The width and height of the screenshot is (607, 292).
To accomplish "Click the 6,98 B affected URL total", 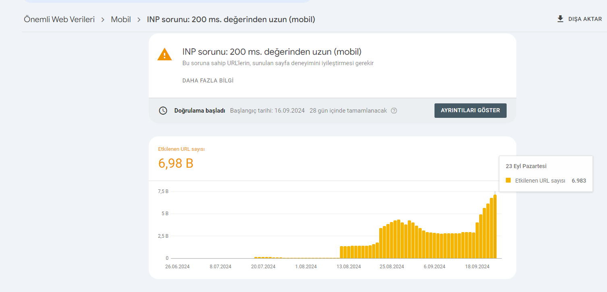I will pyautogui.click(x=176, y=163).
